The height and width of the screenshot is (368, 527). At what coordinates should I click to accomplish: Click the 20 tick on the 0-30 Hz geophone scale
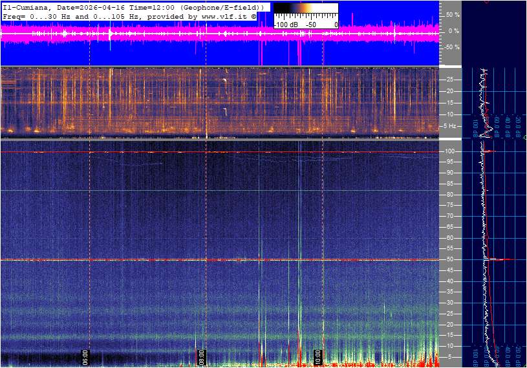tap(449, 91)
